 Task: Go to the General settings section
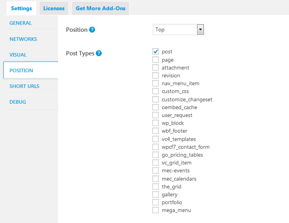[x=20, y=23]
